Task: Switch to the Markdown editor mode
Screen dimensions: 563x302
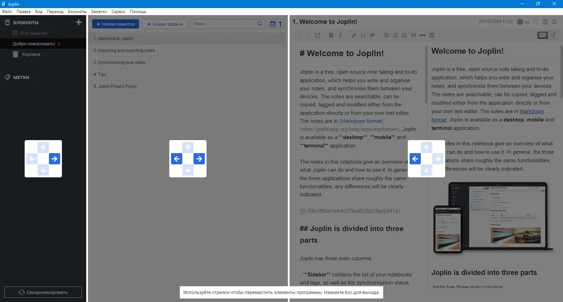Action: tap(543, 35)
